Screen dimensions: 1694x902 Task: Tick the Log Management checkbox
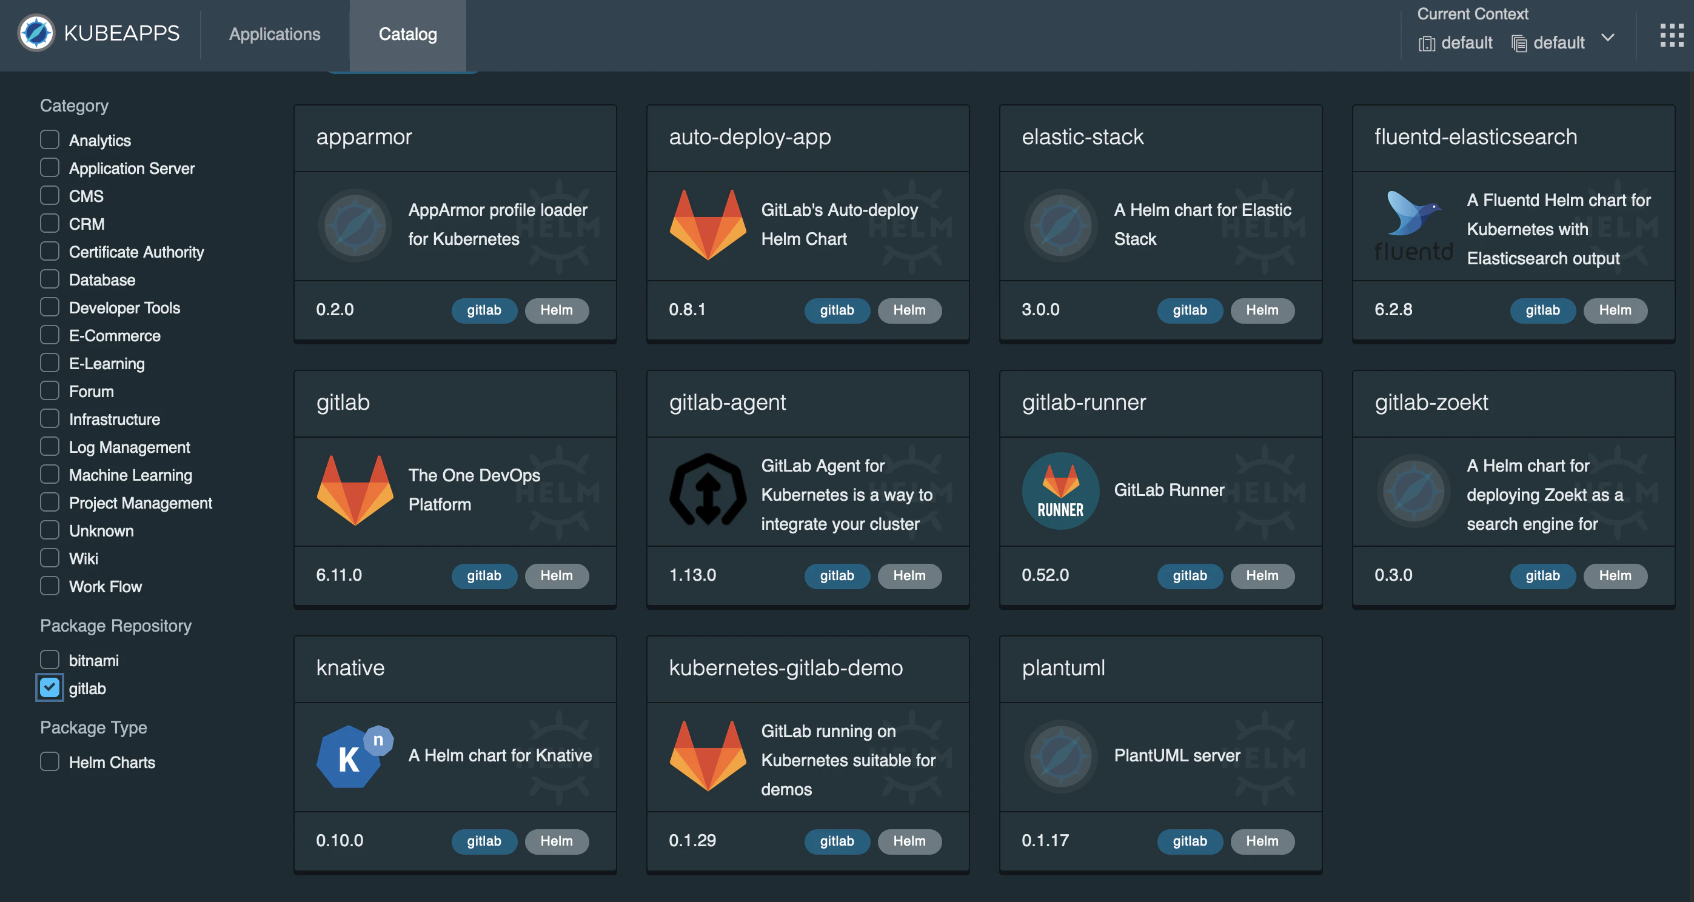tap(49, 446)
